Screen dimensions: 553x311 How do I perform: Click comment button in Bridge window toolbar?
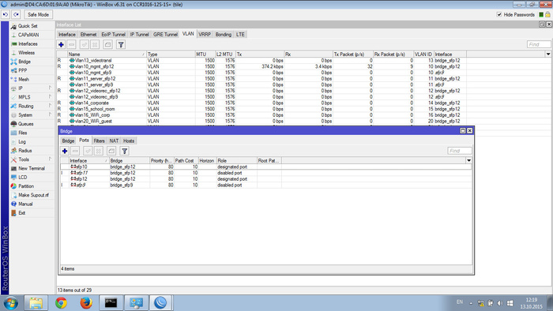point(111,151)
